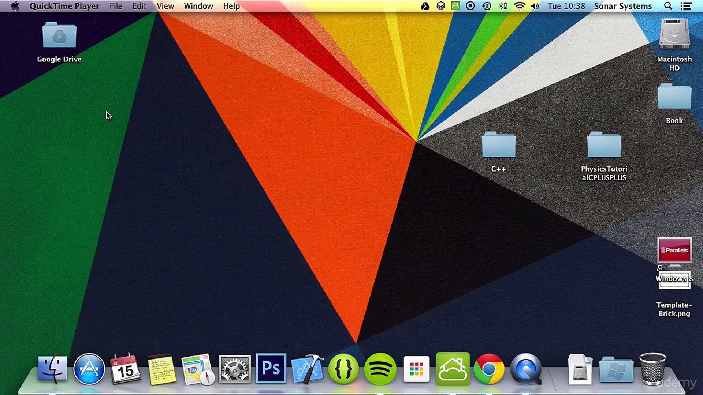Click the stacked box menu bar icon

pos(441,6)
